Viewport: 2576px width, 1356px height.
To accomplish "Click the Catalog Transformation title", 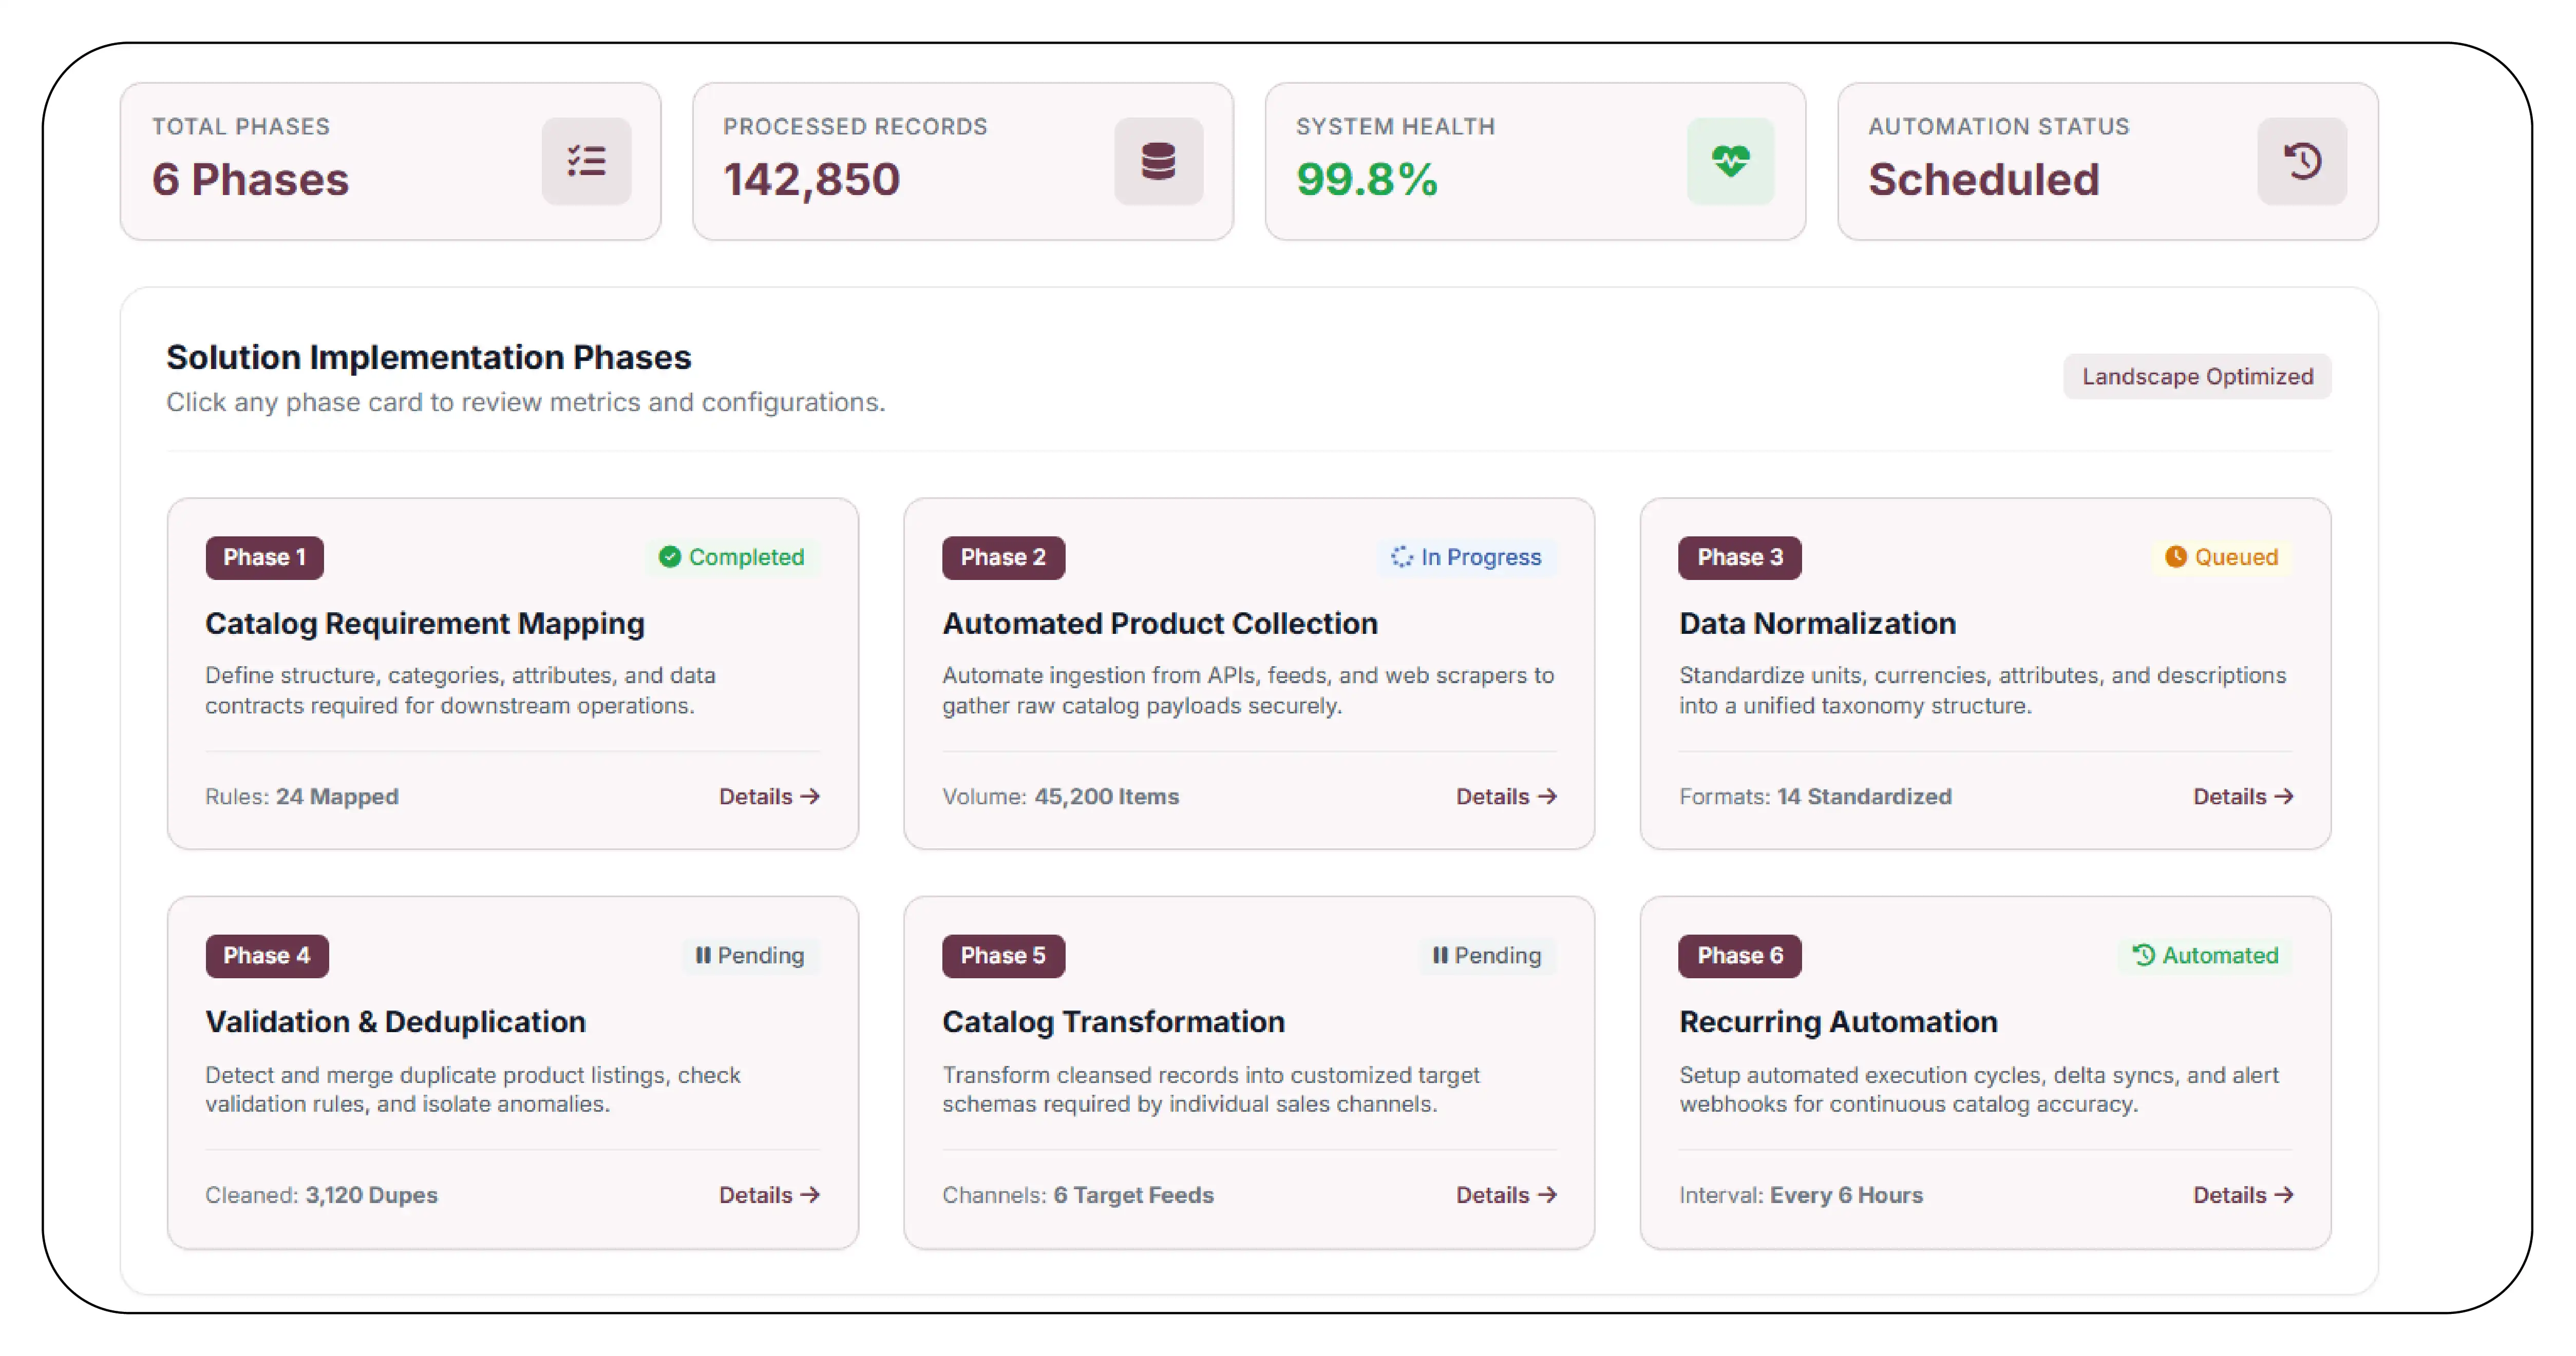I will tap(1113, 1022).
